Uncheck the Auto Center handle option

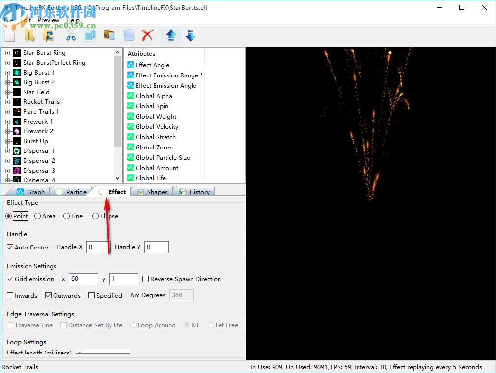point(10,247)
